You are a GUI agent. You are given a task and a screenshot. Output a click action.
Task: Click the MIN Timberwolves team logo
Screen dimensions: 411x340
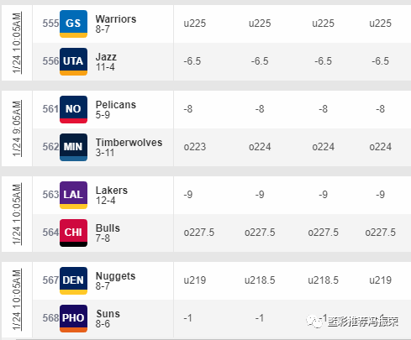(73, 147)
